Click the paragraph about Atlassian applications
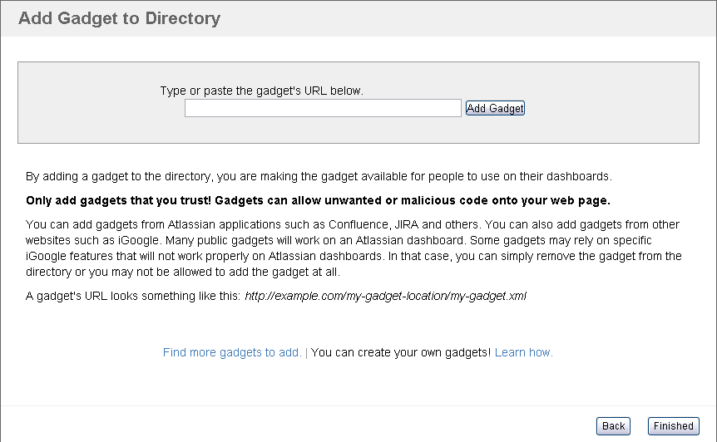717x442 pixels. pyautogui.click(x=352, y=224)
